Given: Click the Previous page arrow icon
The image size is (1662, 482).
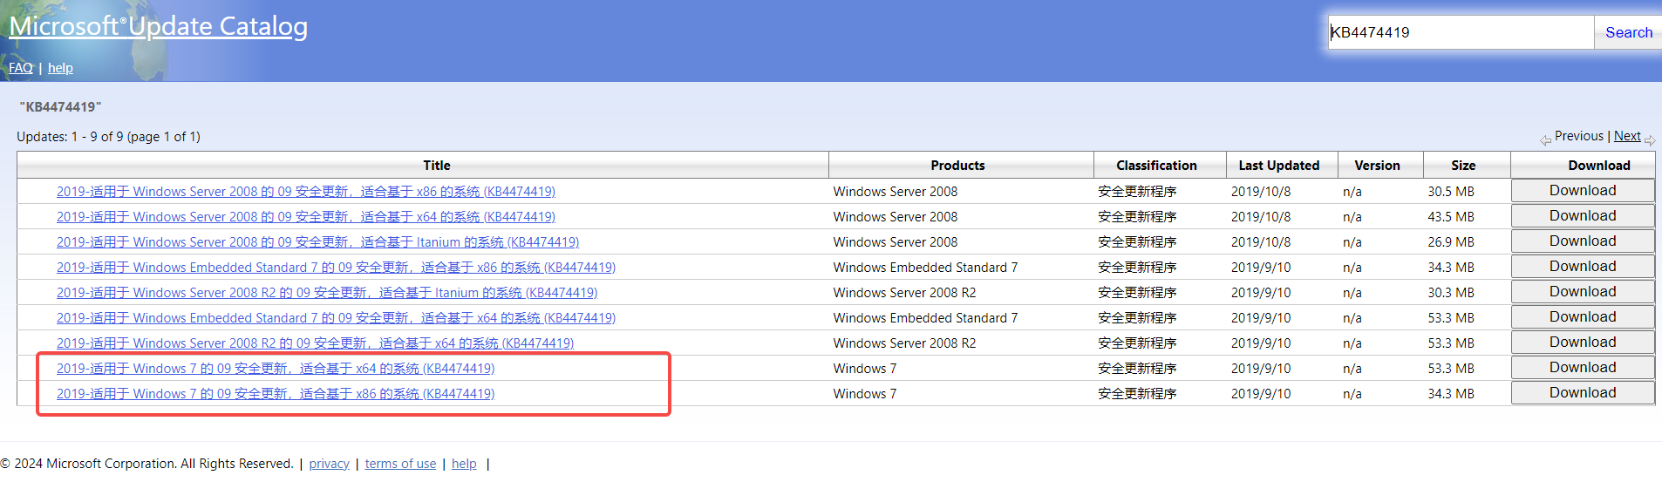Looking at the screenshot, I should pyautogui.click(x=1545, y=139).
